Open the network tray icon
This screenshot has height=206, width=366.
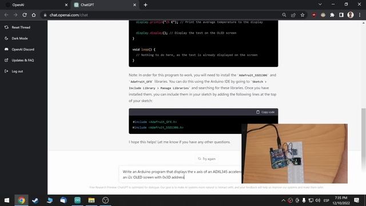click(311, 200)
